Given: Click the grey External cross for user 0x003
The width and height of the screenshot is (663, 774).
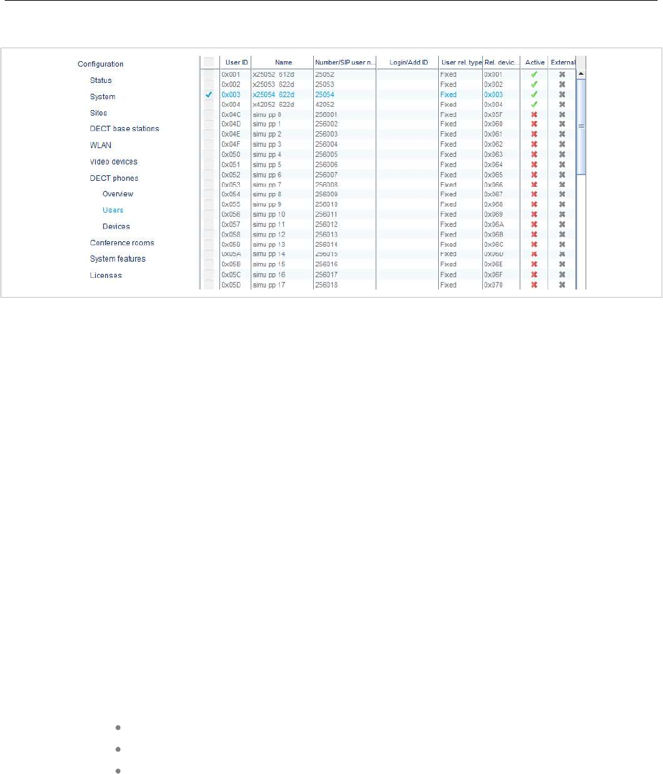Looking at the screenshot, I should [x=562, y=94].
